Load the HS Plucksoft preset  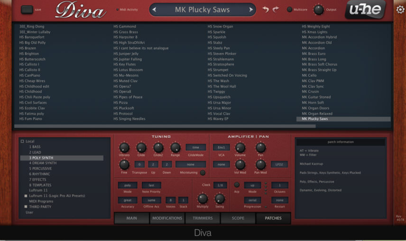124,108
